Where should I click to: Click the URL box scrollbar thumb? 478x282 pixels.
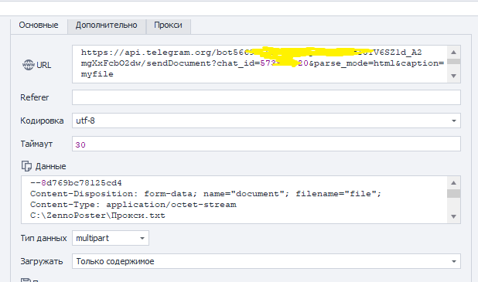[453, 61]
